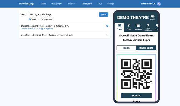Expand the Messaging dropdown chevron
Screen dimensions: 180x106
[61, 4]
